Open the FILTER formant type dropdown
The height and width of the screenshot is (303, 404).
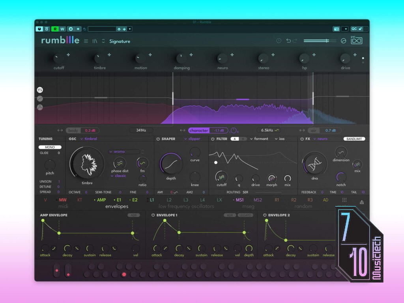click(259, 138)
